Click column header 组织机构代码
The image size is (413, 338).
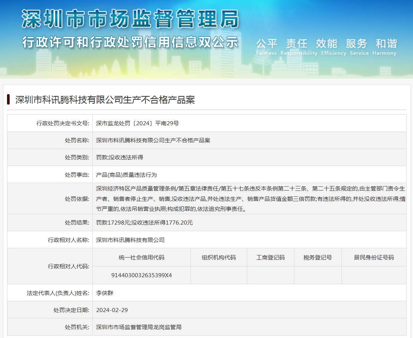[219, 258]
